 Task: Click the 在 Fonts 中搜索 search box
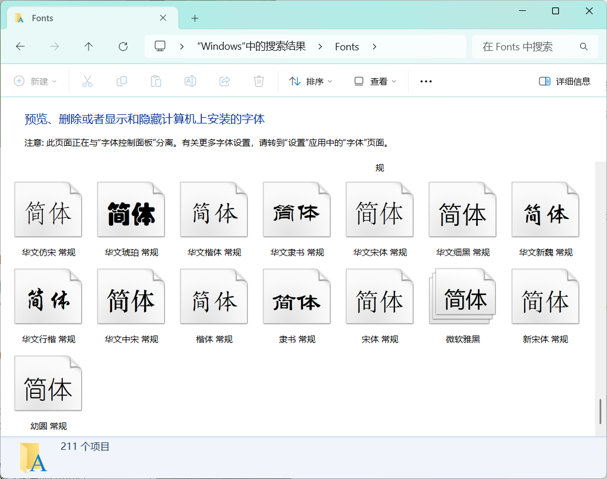point(526,46)
